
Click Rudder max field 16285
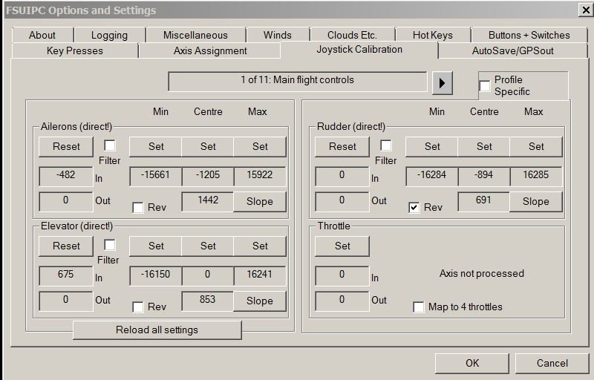(536, 176)
